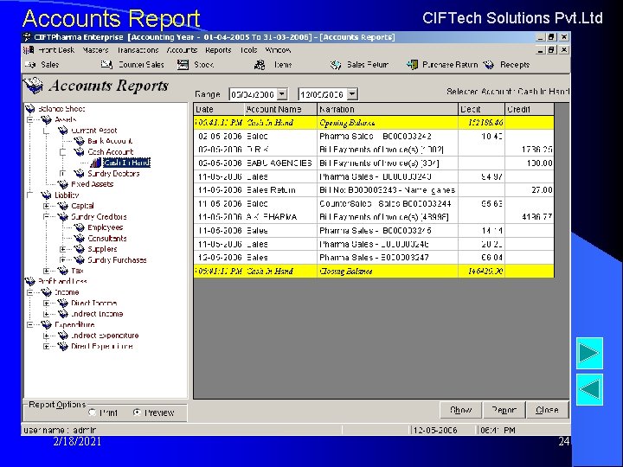Click the Liability node icon

[47, 195]
